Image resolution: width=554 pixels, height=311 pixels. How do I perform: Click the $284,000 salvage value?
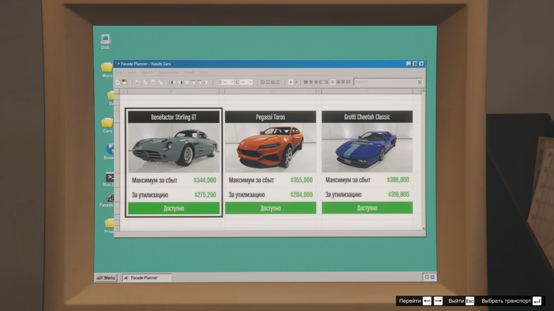click(x=301, y=195)
